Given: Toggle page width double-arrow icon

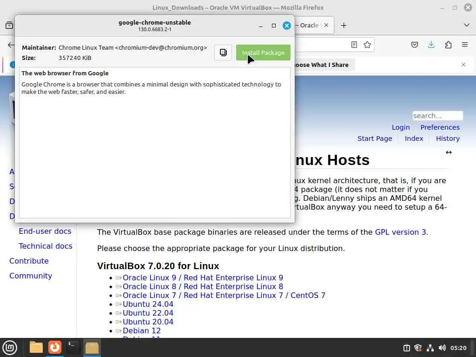Looking at the screenshot, I should point(449,152).
